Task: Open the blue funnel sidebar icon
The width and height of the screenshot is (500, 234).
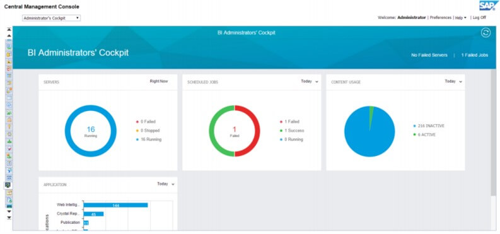Action: (x=9, y=170)
